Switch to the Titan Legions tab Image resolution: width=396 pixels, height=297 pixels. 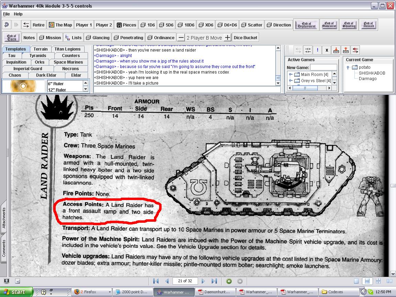67,49
